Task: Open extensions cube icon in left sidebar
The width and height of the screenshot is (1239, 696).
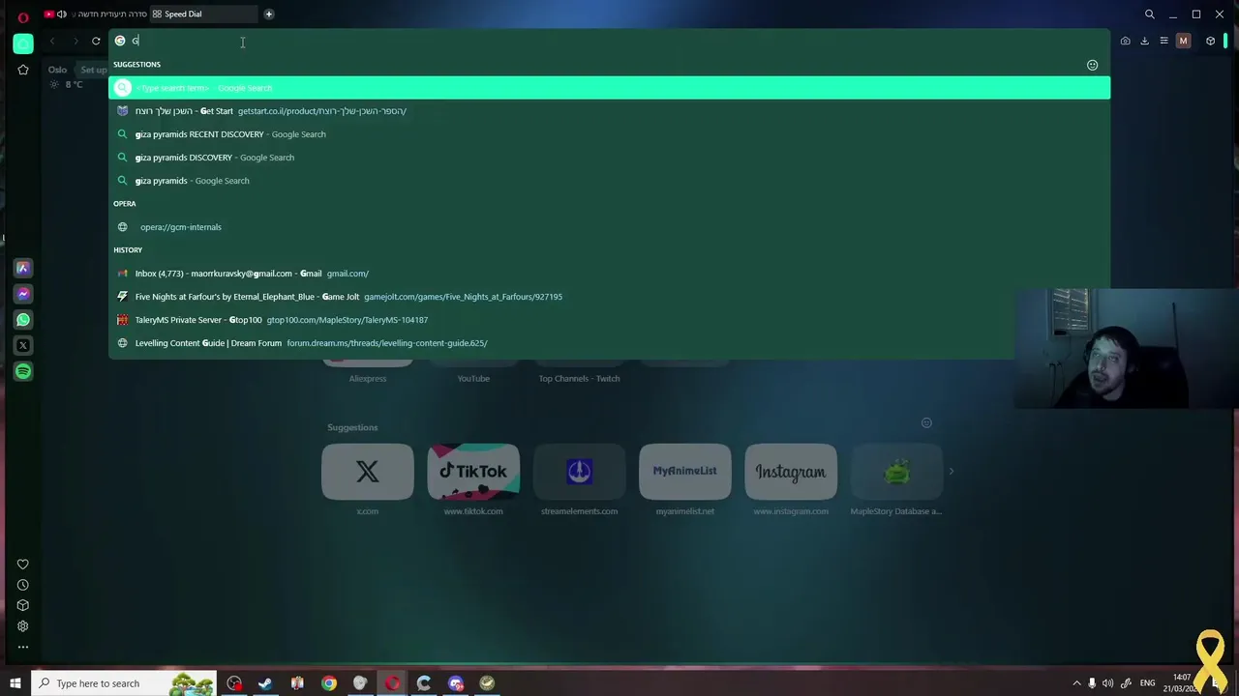Action: 23,605
